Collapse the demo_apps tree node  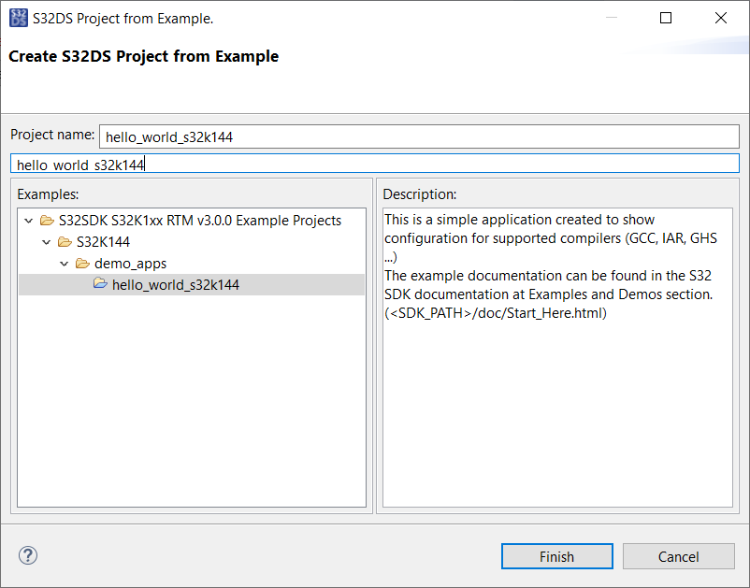[x=64, y=264]
